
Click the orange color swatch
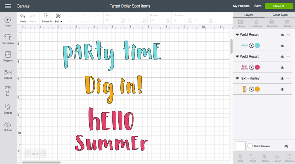tap(257, 89)
